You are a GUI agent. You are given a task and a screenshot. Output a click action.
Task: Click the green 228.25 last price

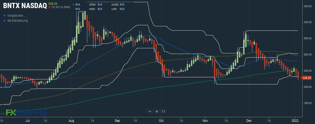coord(52,3)
